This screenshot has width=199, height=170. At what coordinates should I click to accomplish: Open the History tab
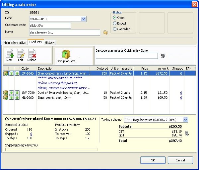[50, 42]
